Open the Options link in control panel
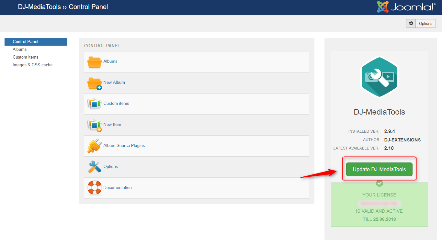Screen dimensions: 442x246 click(111, 166)
